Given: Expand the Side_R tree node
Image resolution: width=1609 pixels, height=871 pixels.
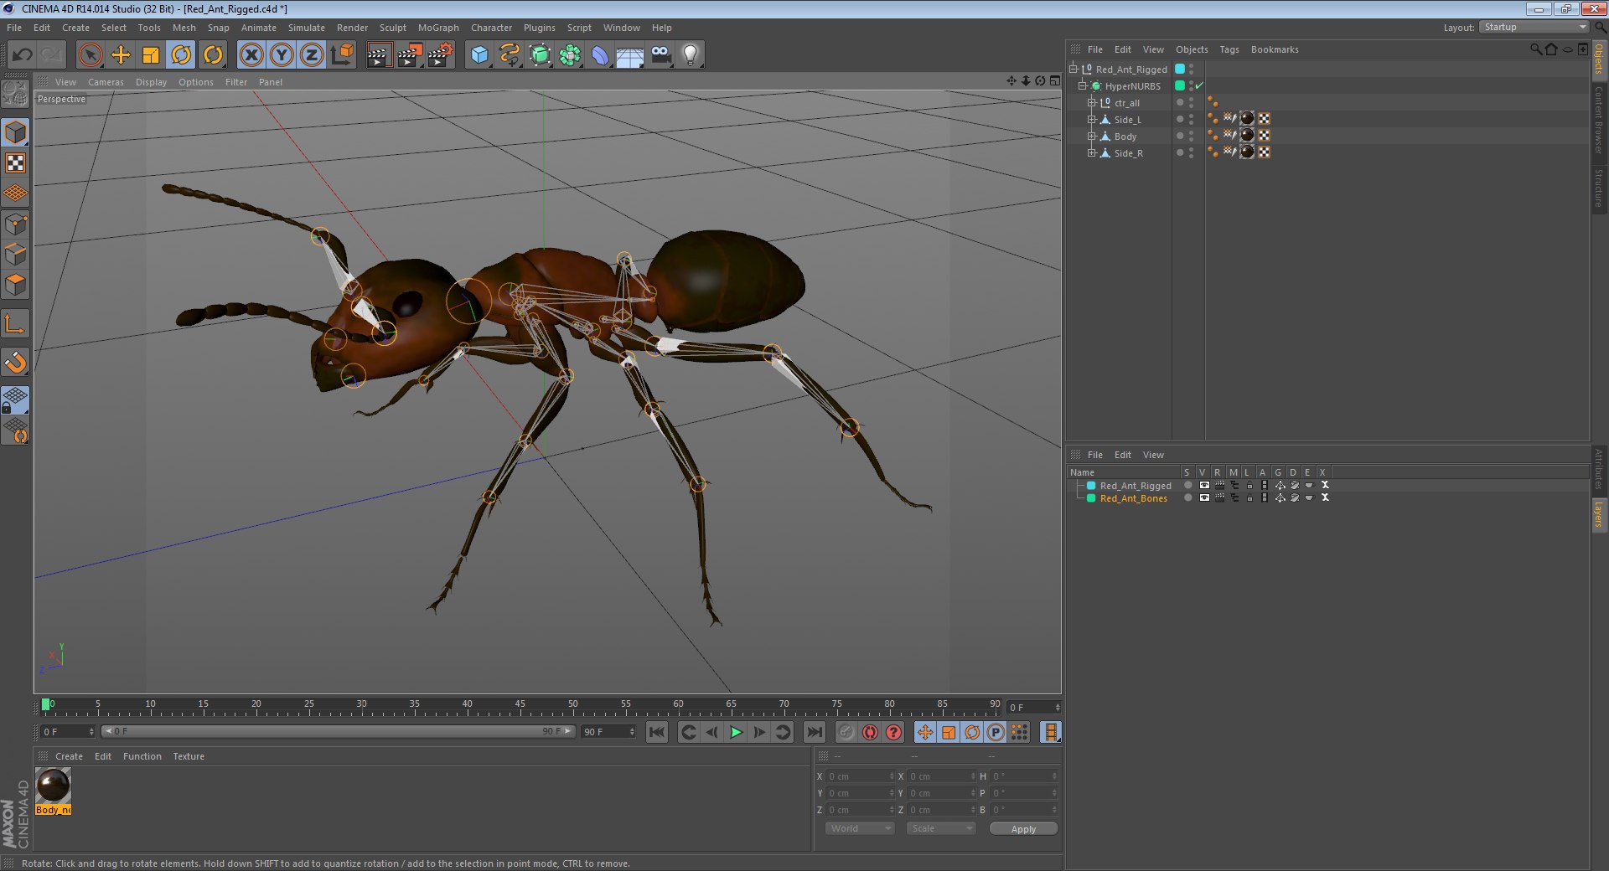Looking at the screenshot, I should coord(1092,153).
